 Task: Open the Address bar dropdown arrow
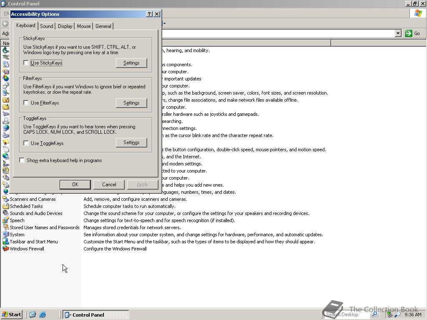click(x=398, y=33)
